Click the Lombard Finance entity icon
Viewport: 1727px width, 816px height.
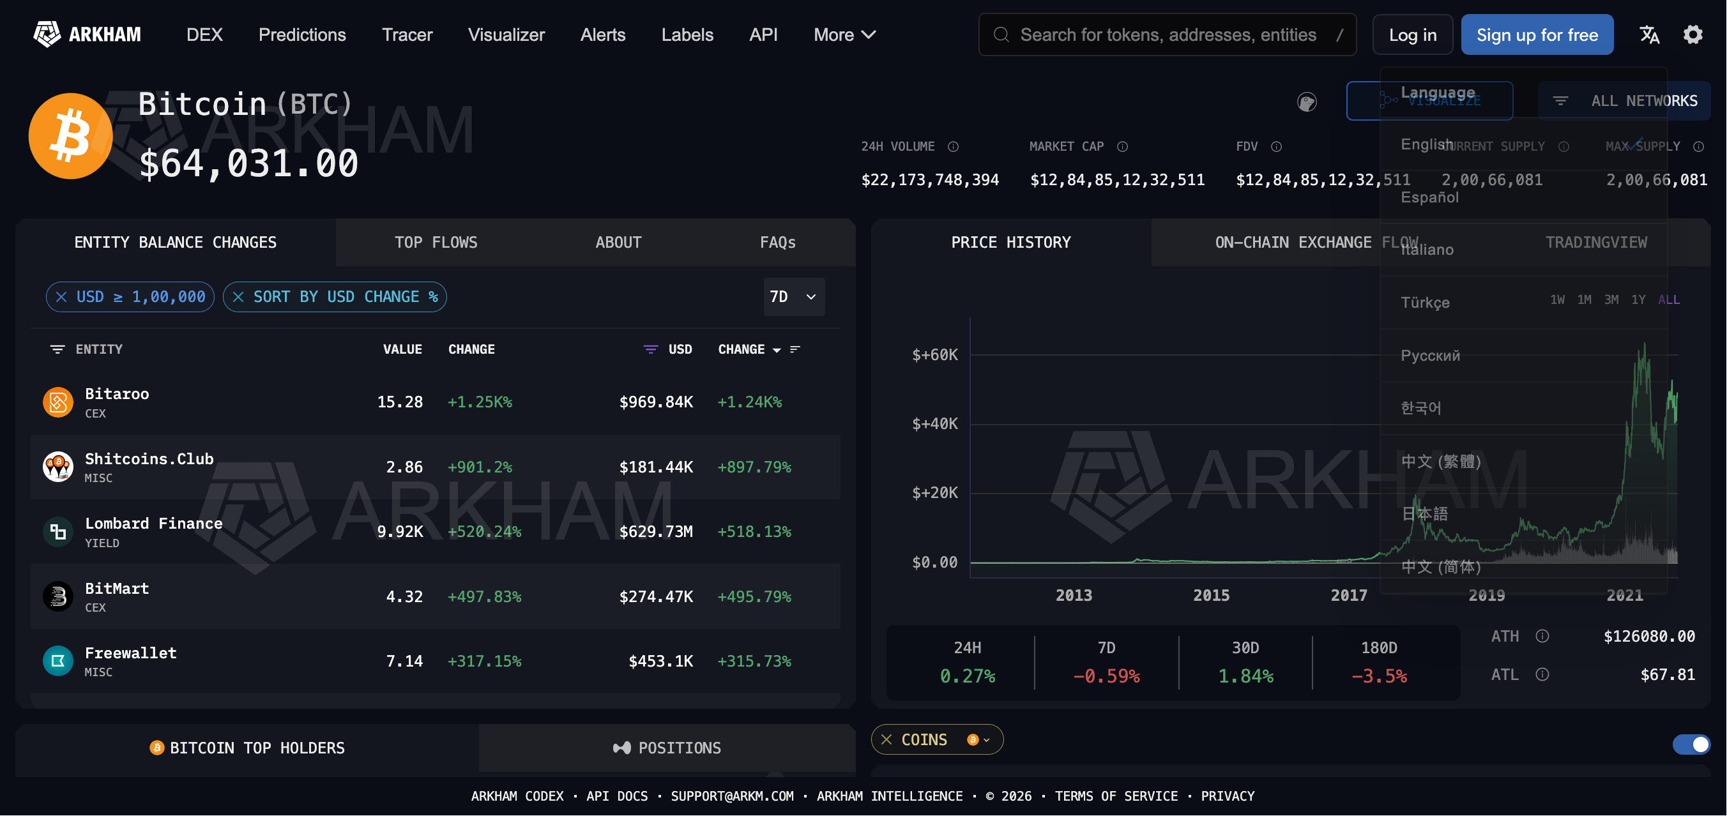(58, 532)
